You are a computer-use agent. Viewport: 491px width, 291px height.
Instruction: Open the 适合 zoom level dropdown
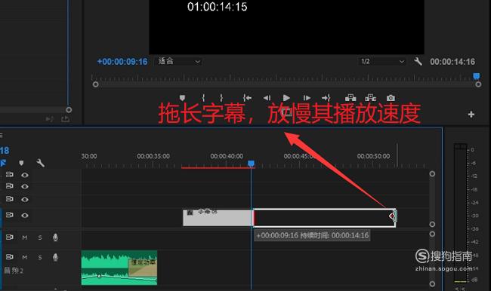click(178, 61)
